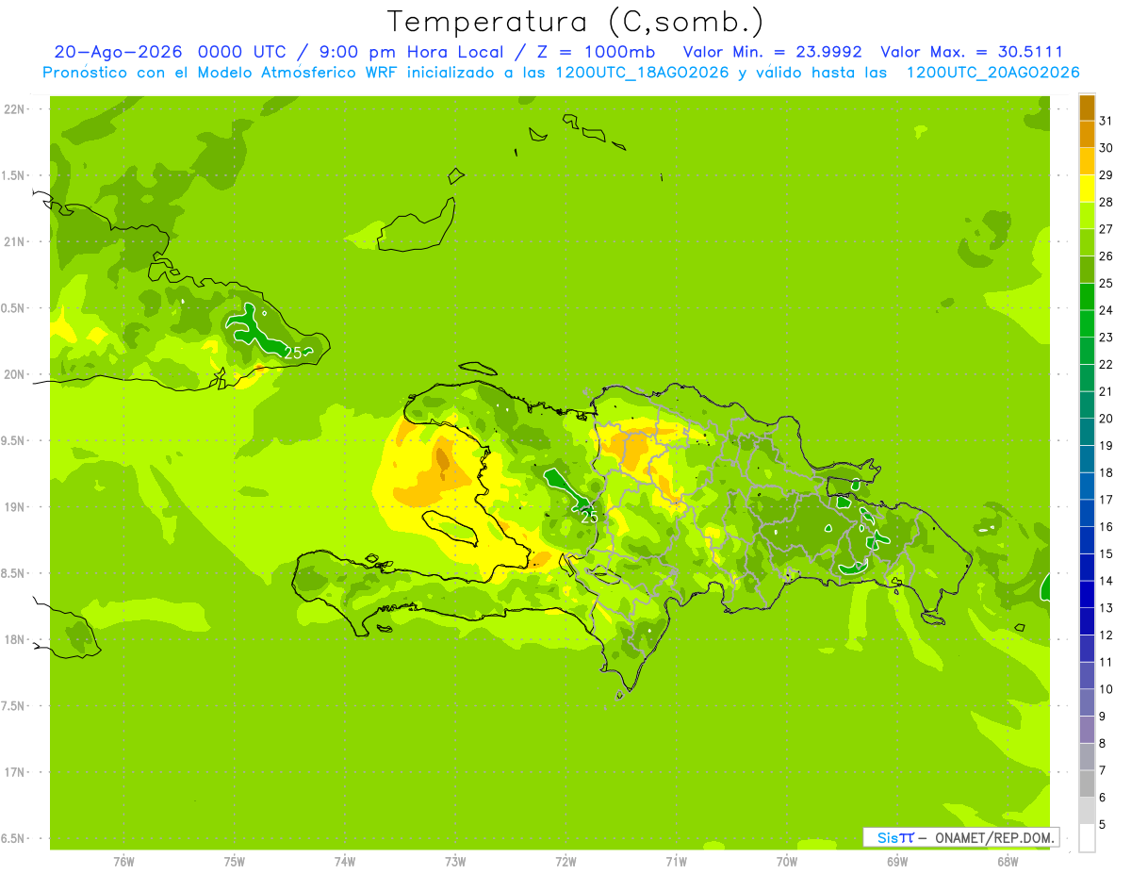Viewport: 1131px width, 874px height.
Task: Click the '22N' latitude label
Action: [x=15, y=109]
